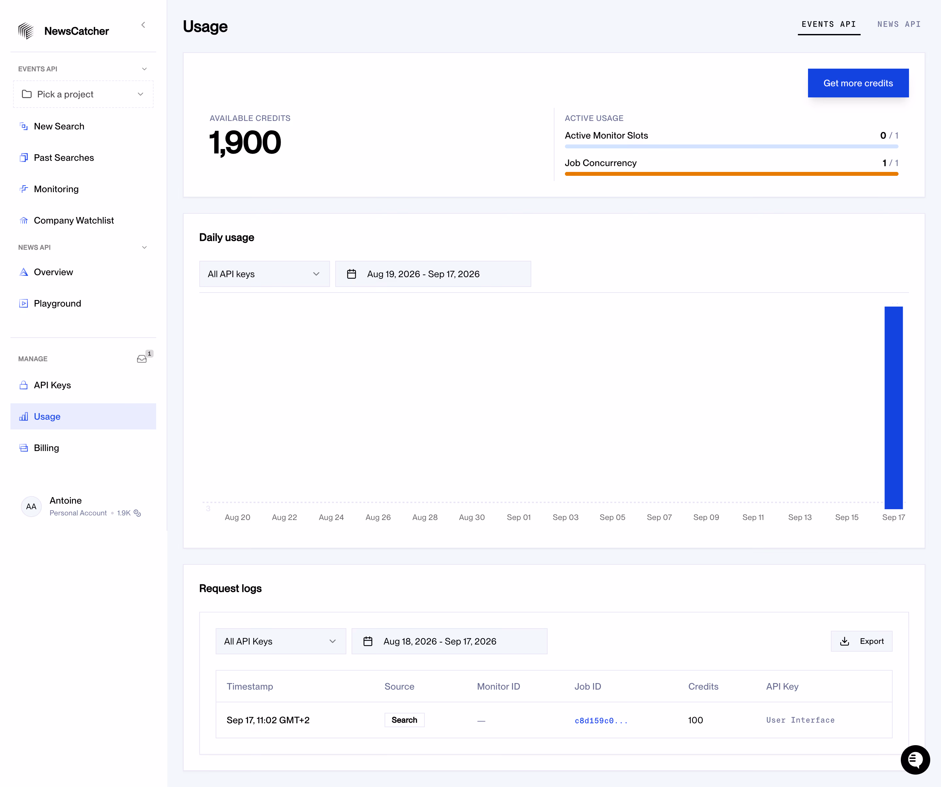This screenshot has height=787, width=941.
Task: Open the All API keys dropdown in Daily usage
Action: 264,274
